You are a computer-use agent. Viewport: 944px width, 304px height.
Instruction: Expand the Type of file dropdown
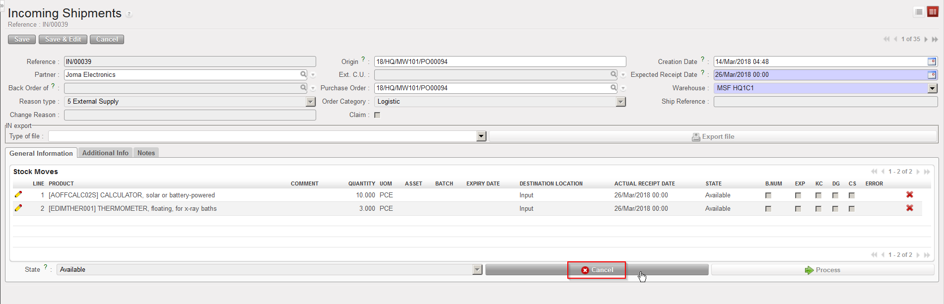coord(480,136)
